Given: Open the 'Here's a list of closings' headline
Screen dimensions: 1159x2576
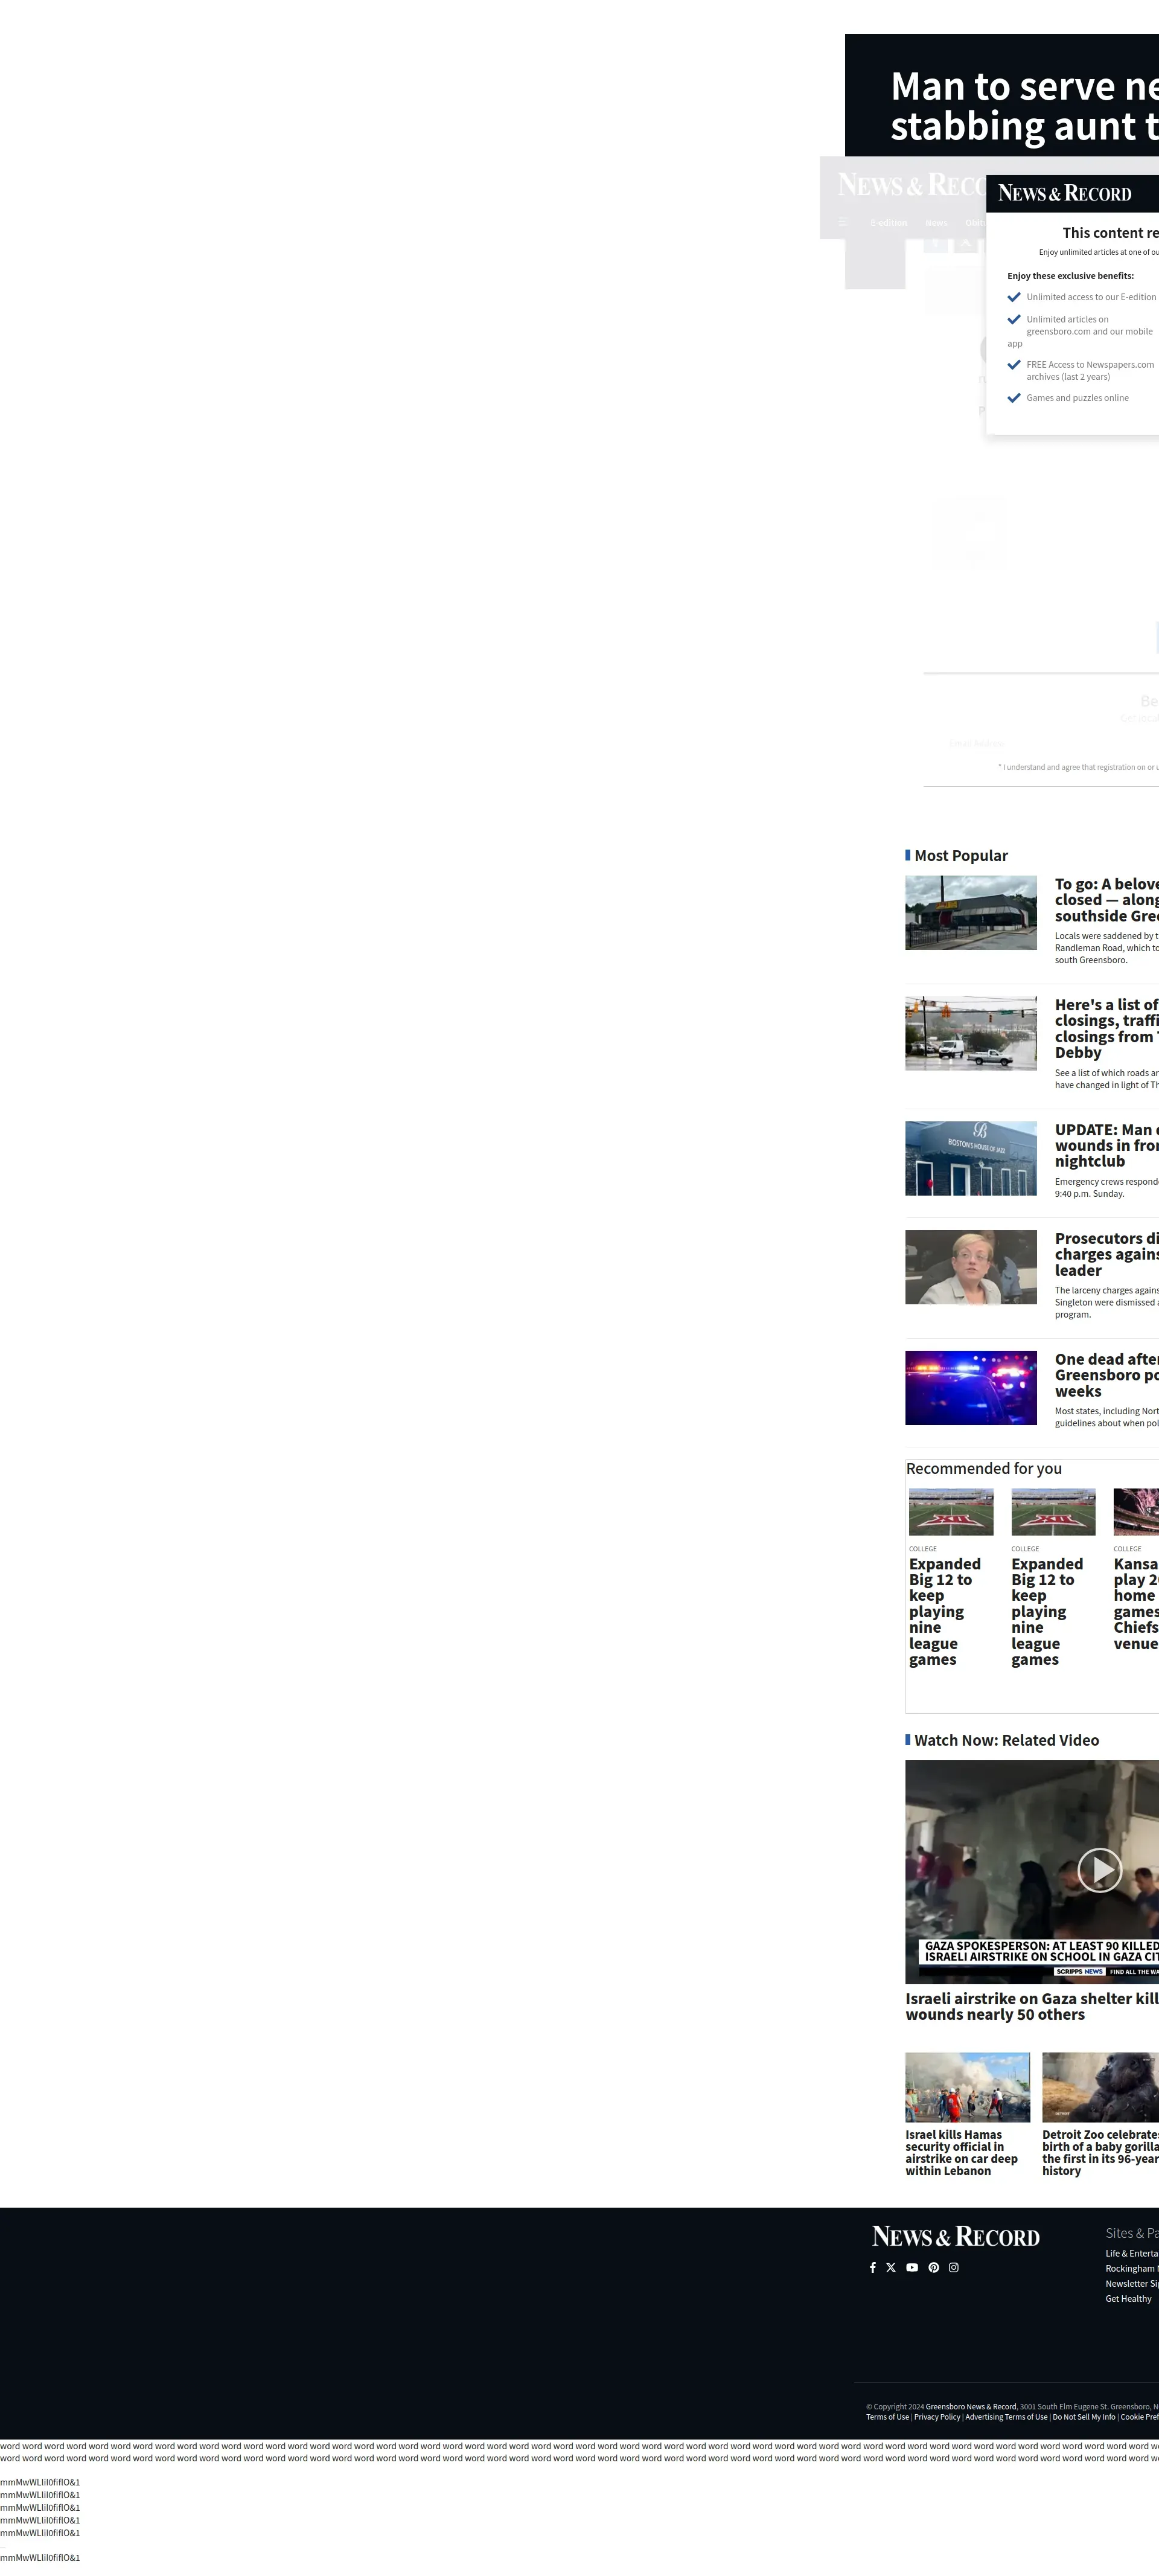Looking at the screenshot, I should [x=1107, y=1028].
